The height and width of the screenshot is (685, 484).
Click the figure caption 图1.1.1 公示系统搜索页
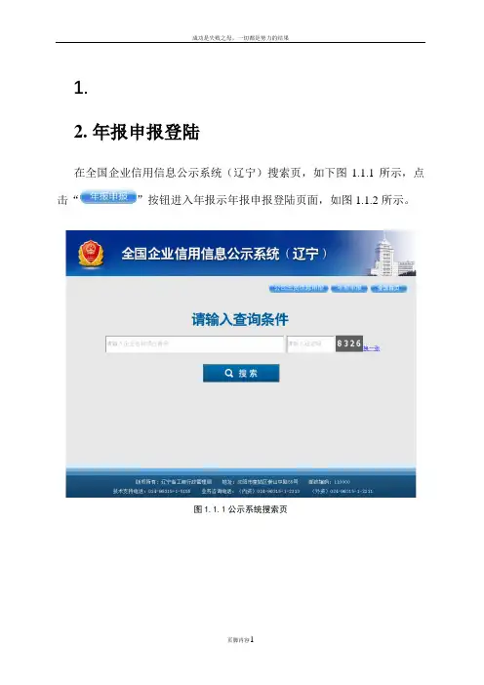(240, 509)
